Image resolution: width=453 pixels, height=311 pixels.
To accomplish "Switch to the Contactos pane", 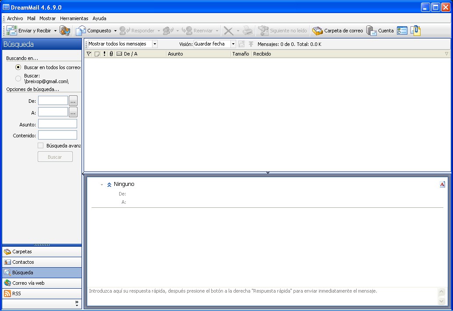I will [x=42, y=262].
